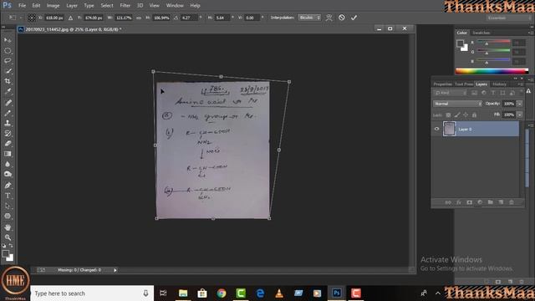Open the layer filter Kind dropdown
This screenshot has width=535, height=301.
(x=451, y=93)
